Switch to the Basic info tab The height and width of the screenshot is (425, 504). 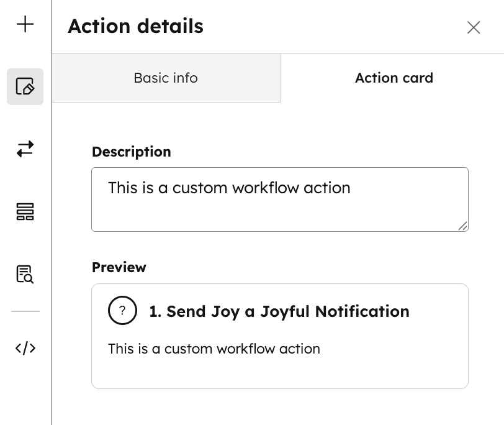[166, 78]
